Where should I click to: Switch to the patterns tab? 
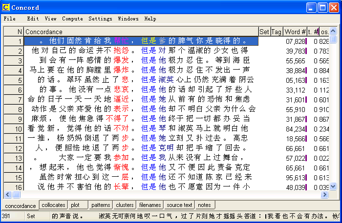click(101, 205)
